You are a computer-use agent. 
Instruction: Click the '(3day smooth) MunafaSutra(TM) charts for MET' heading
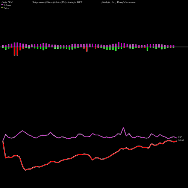[57, 2]
